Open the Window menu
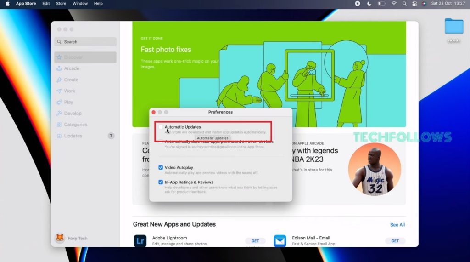This screenshot has width=470, height=262. click(80, 3)
